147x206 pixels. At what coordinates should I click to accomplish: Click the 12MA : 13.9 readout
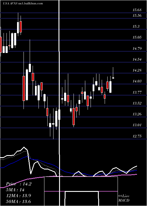[19, 195]
